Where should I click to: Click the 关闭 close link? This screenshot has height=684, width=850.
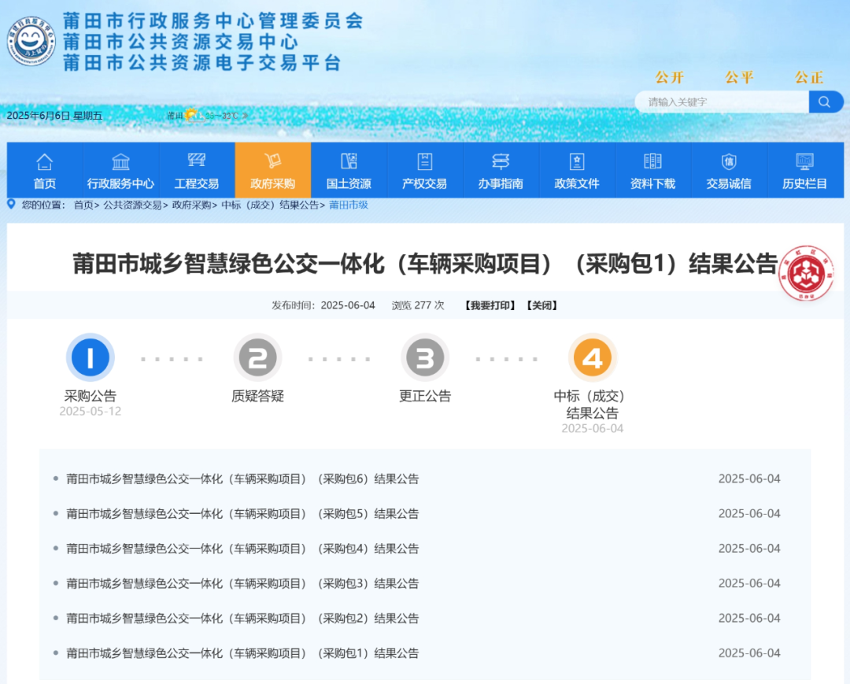[x=541, y=305]
